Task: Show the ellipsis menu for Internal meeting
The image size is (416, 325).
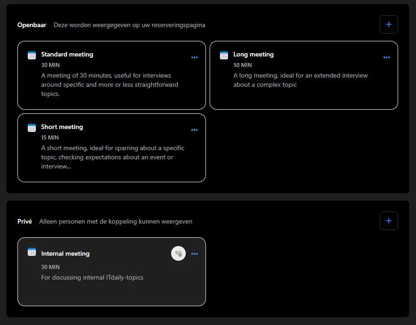Action: [x=194, y=254]
